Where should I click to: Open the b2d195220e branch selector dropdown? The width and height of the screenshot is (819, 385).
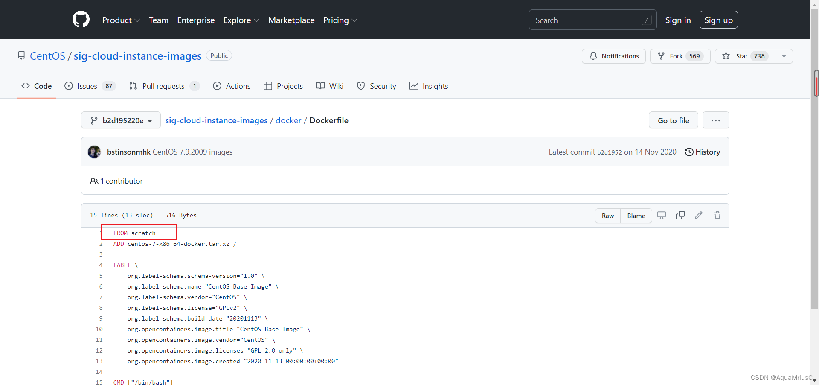pyautogui.click(x=121, y=120)
